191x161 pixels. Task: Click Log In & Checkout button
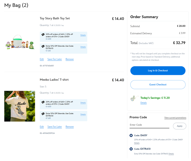coord(158,71)
